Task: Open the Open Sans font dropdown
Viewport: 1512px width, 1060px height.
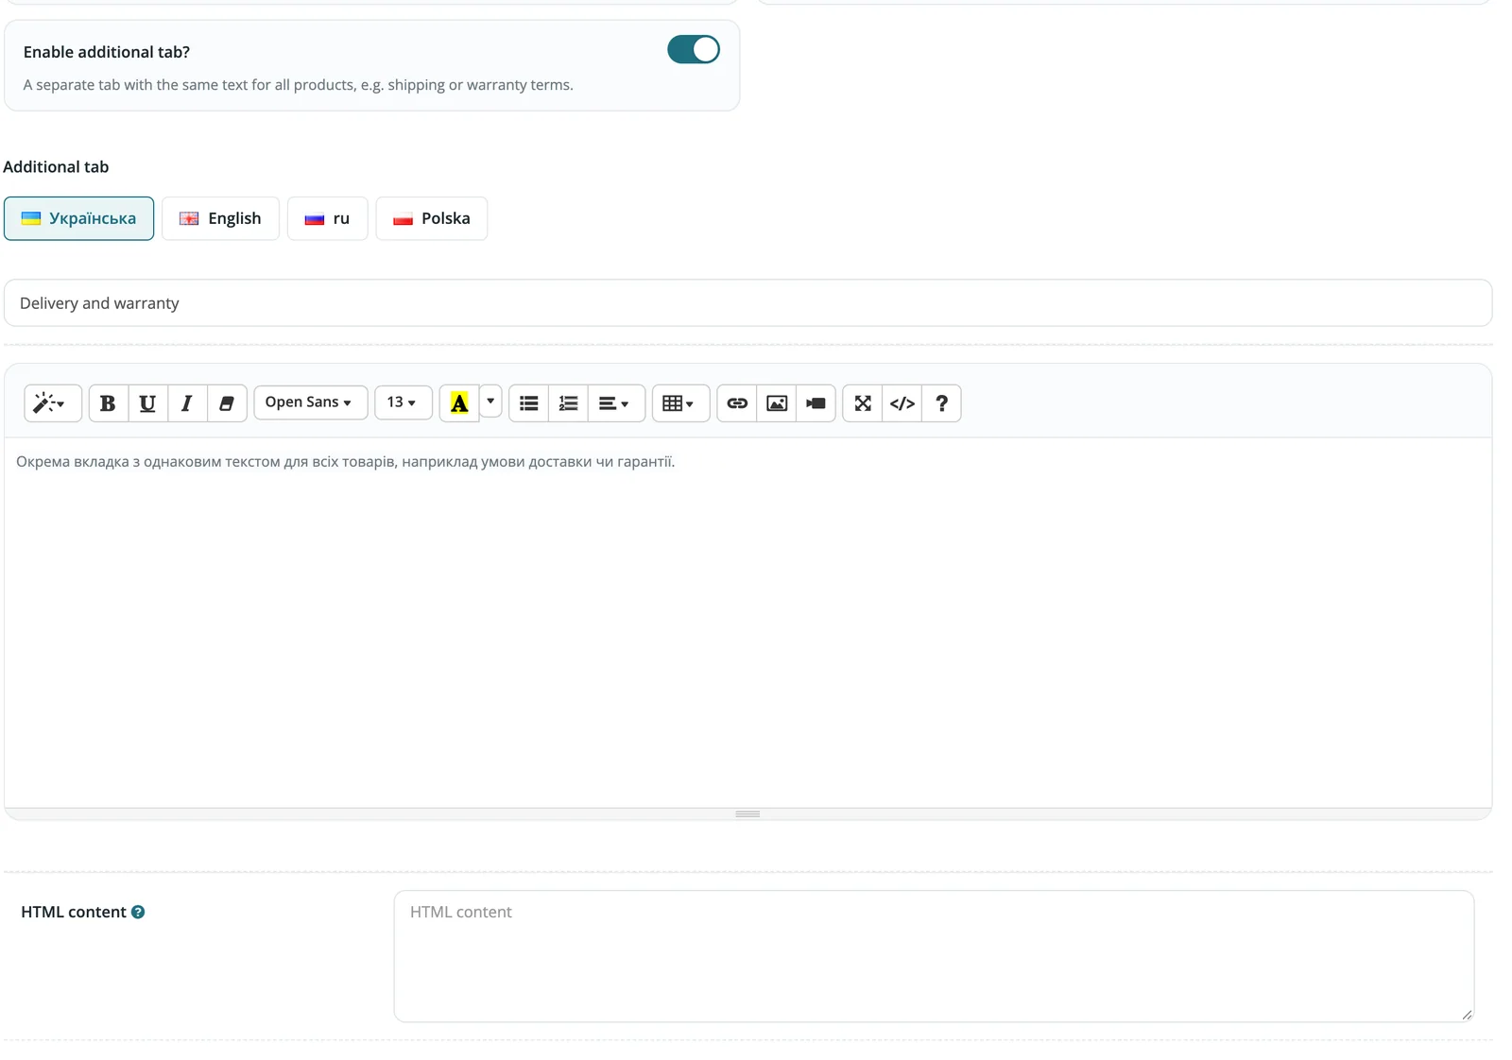Action: (310, 402)
